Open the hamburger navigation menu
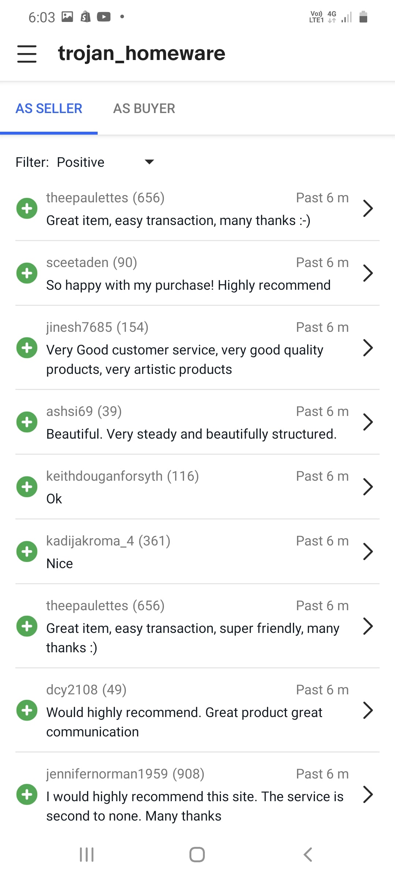The image size is (395, 878). pyautogui.click(x=27, y=54)
